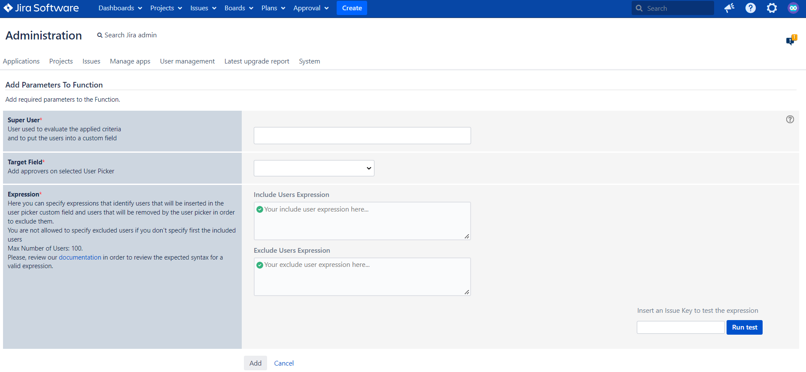Click the documentation link
The height and width of the screenshot is (372, 806).
click(x=80, y=257)
